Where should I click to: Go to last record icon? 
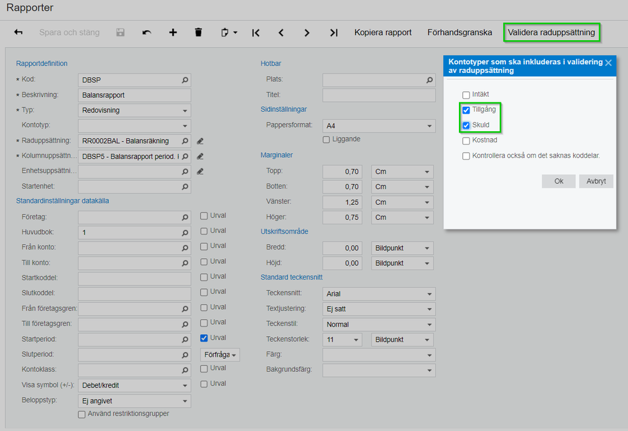[x=334, y=33]
